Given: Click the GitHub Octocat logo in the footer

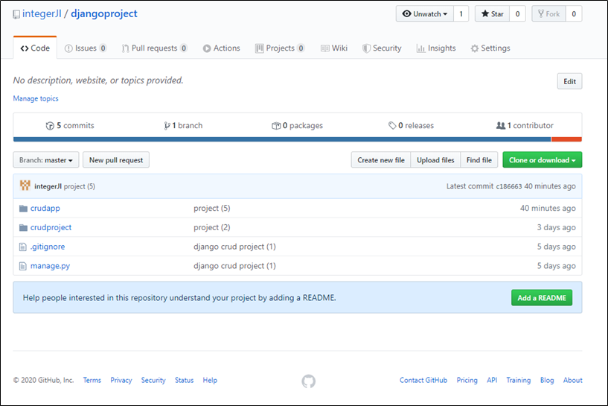Looking at the screenshot, I should (x=309, y=381).
